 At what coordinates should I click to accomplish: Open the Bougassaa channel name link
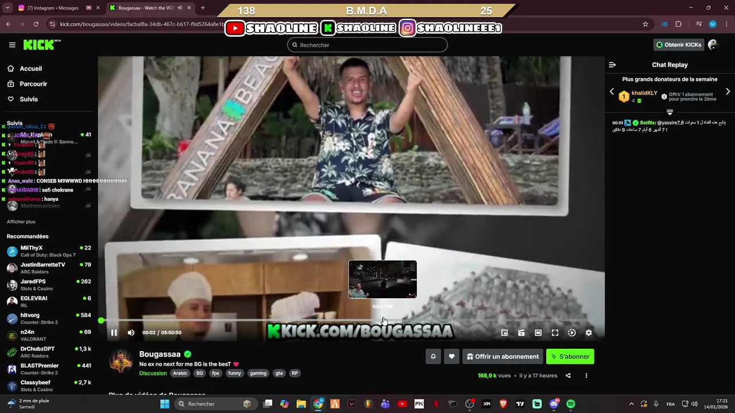point(160,354)
